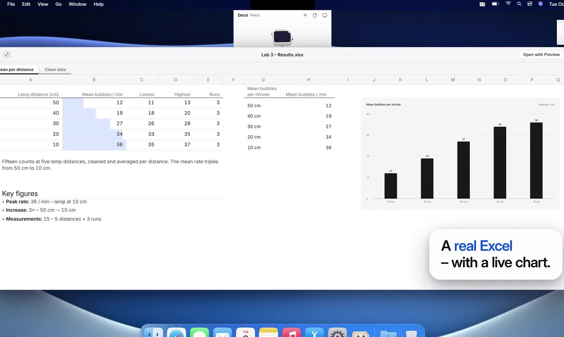Open the File menu

(x=11, y=4)
